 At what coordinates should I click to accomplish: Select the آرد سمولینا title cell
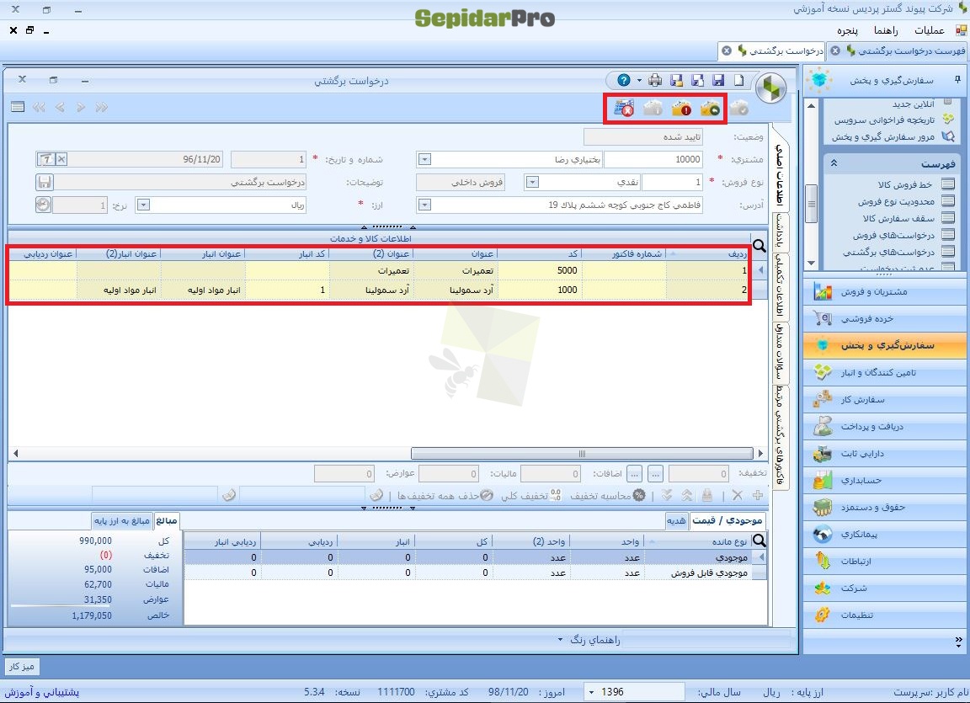pos(456,290)
